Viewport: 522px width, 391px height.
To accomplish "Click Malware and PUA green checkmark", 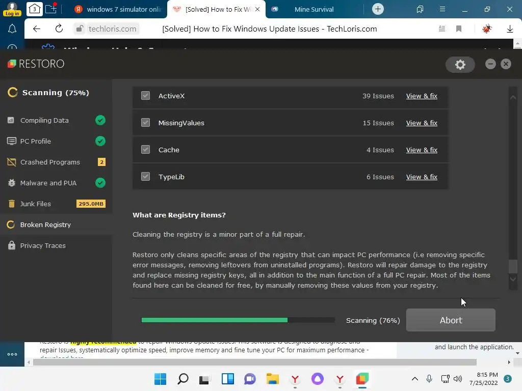I will pos(100,183).
